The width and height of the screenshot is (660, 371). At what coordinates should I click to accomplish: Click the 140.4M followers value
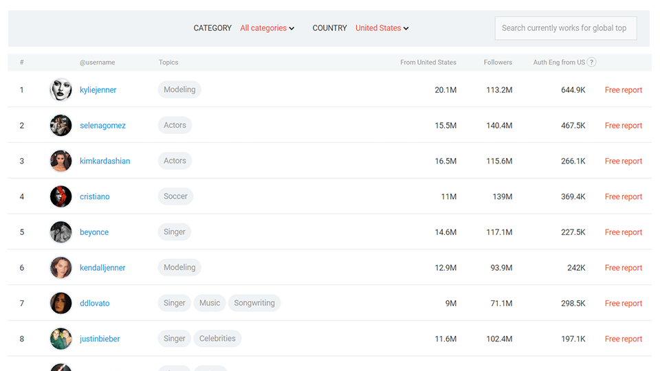pos(499,125)
